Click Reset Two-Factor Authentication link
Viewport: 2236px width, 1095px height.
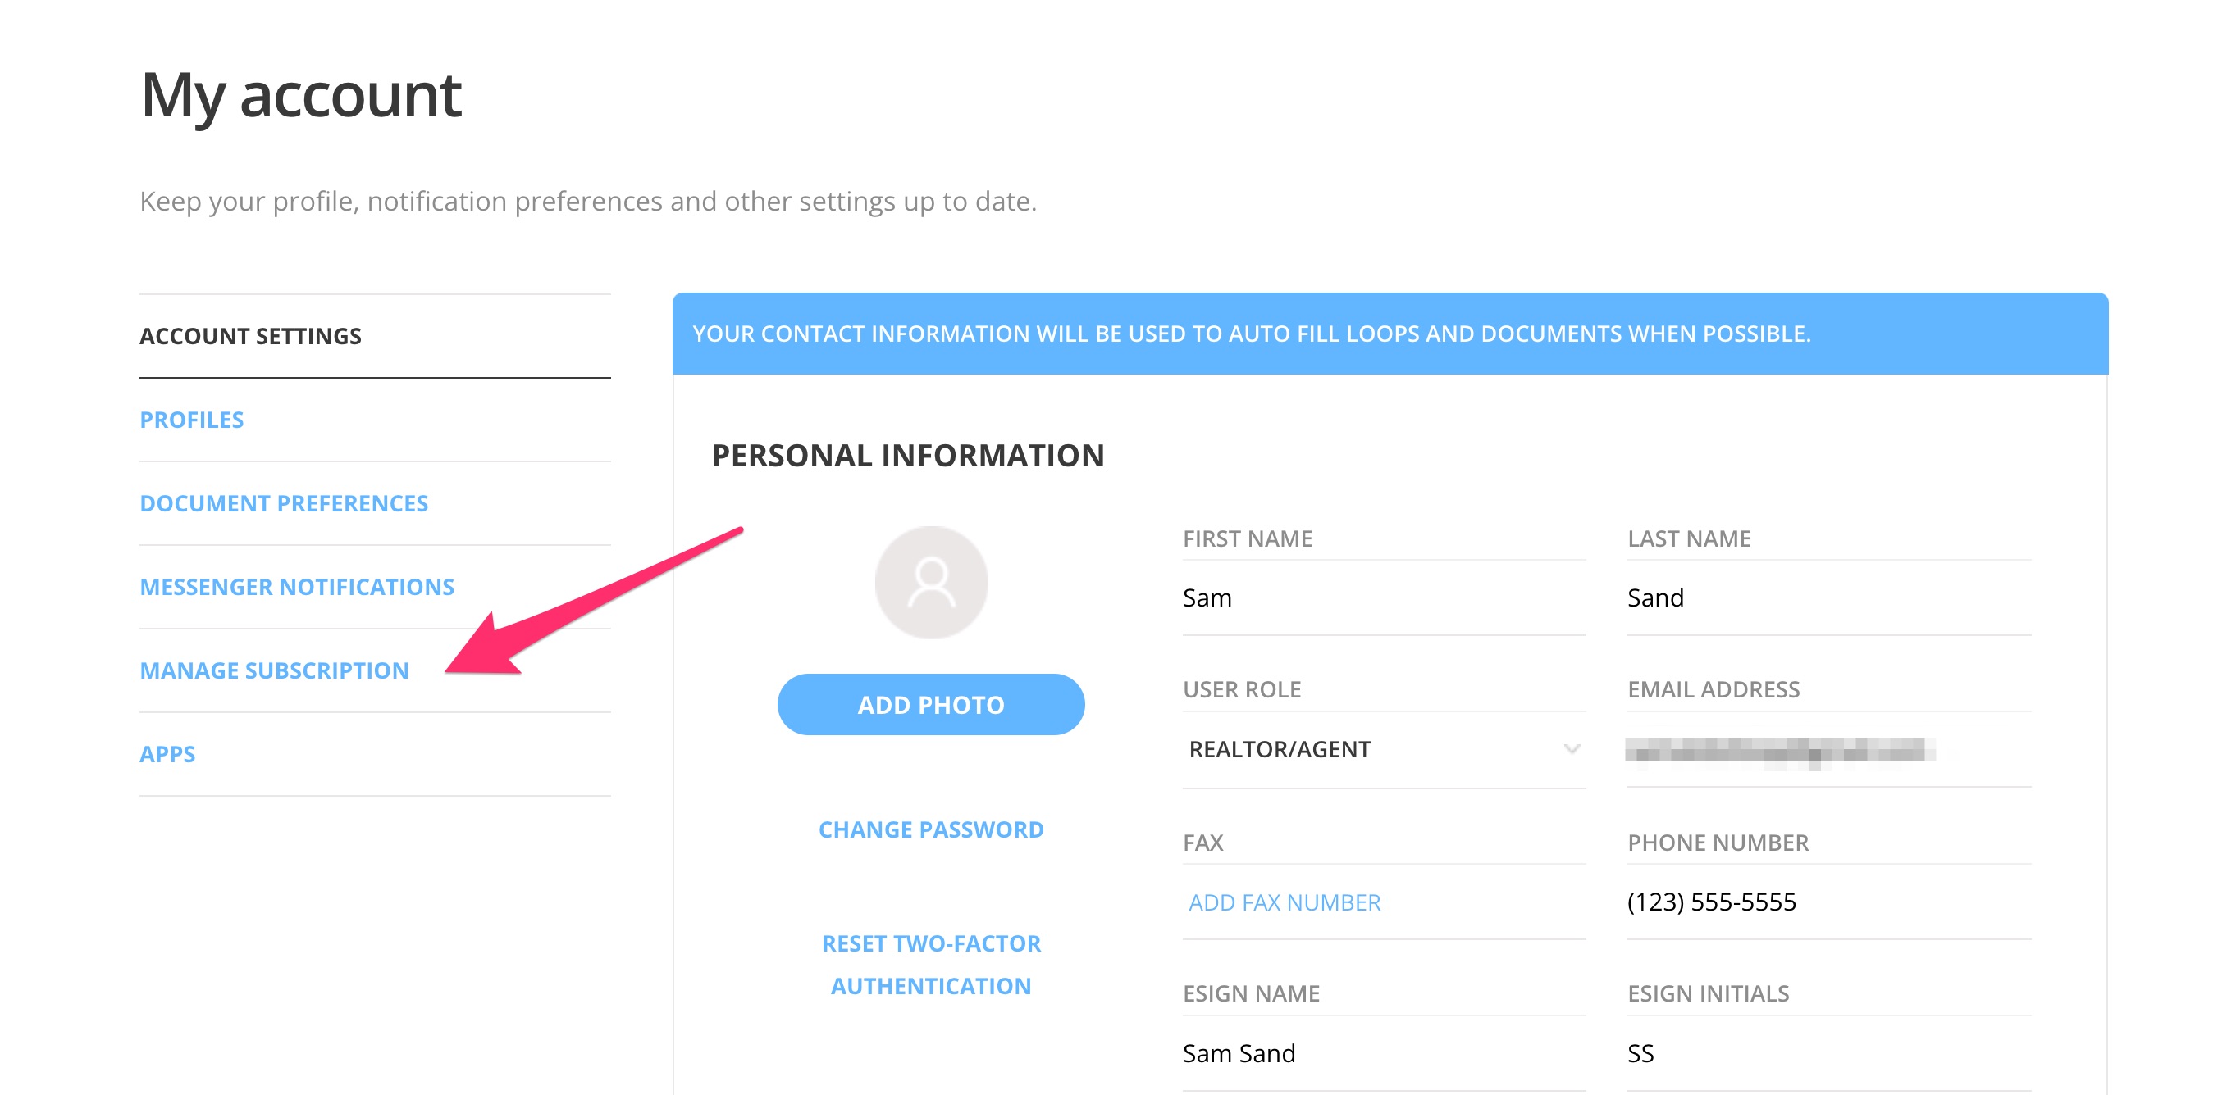coord(930,965)
